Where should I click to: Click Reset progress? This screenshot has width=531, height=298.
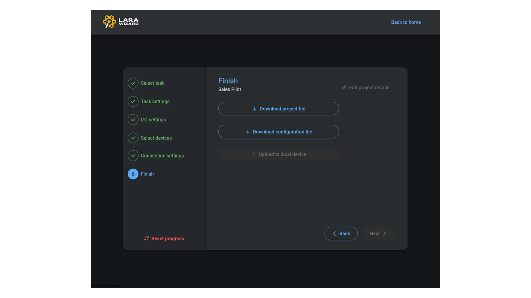point(167,238)
